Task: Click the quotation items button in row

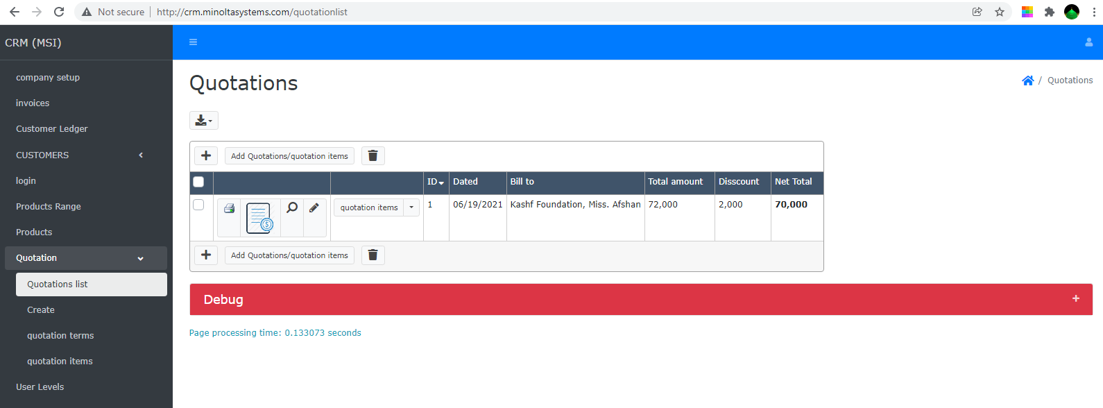Action: (369, 207)
